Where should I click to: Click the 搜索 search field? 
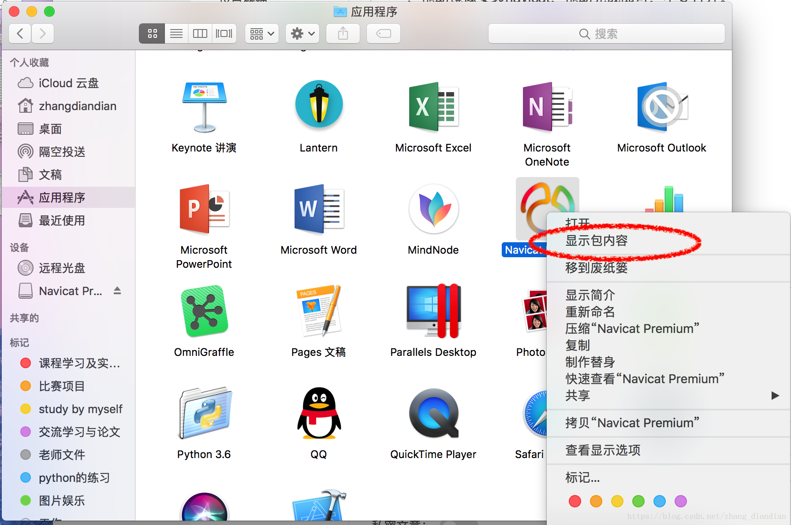click(607, 33)
